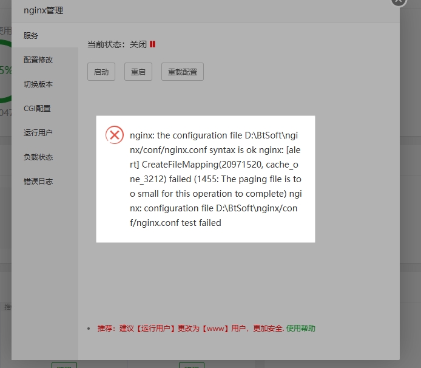The image size is (421, 368).
Task: Open the 负载状态 tab
Action: coord(44,157)
